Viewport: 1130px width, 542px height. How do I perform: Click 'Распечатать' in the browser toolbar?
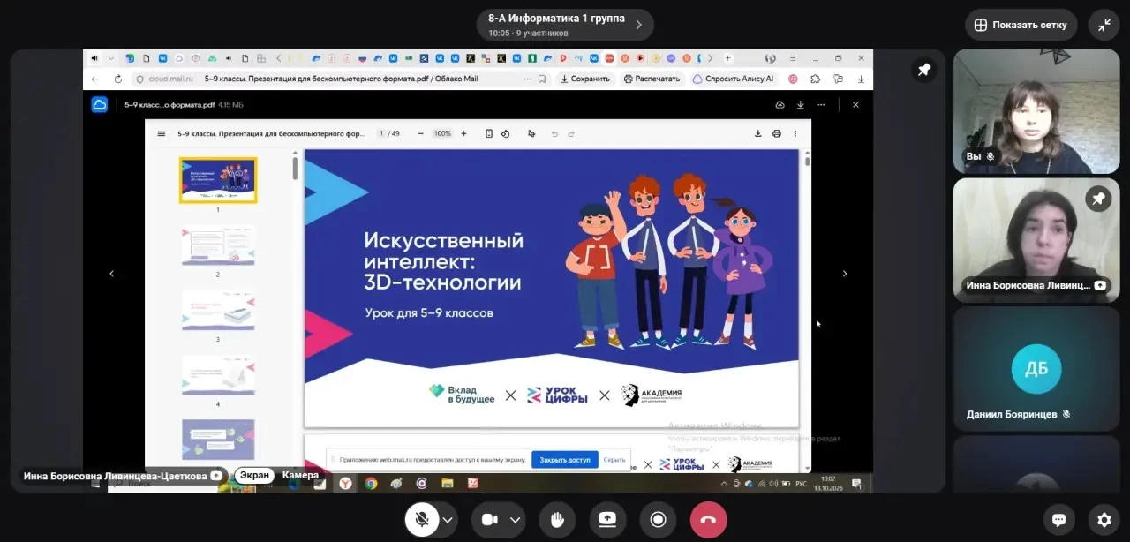coord(652,79)
